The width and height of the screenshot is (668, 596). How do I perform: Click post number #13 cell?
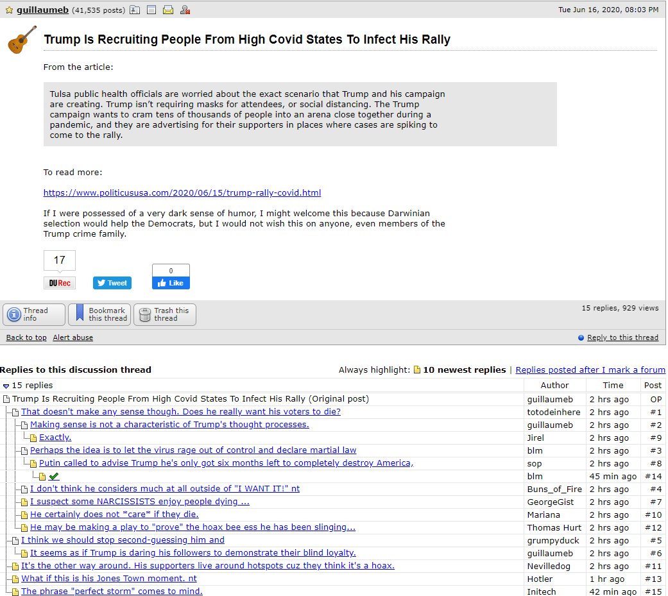(653, 579)
